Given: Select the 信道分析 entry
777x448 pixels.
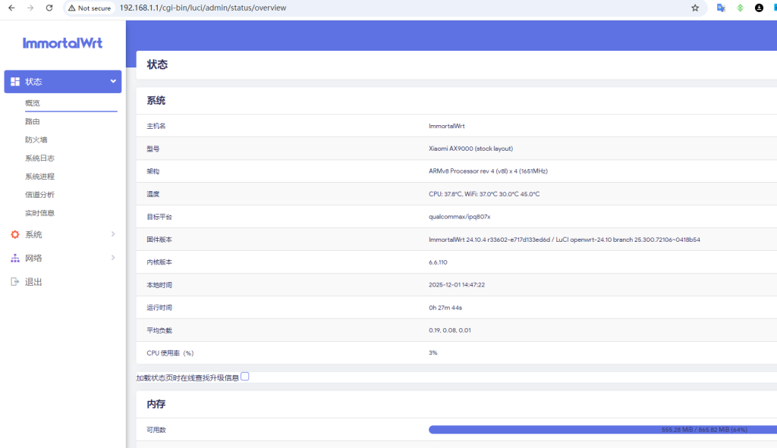Looking at the screenshot, I should (x=42, y=195).
